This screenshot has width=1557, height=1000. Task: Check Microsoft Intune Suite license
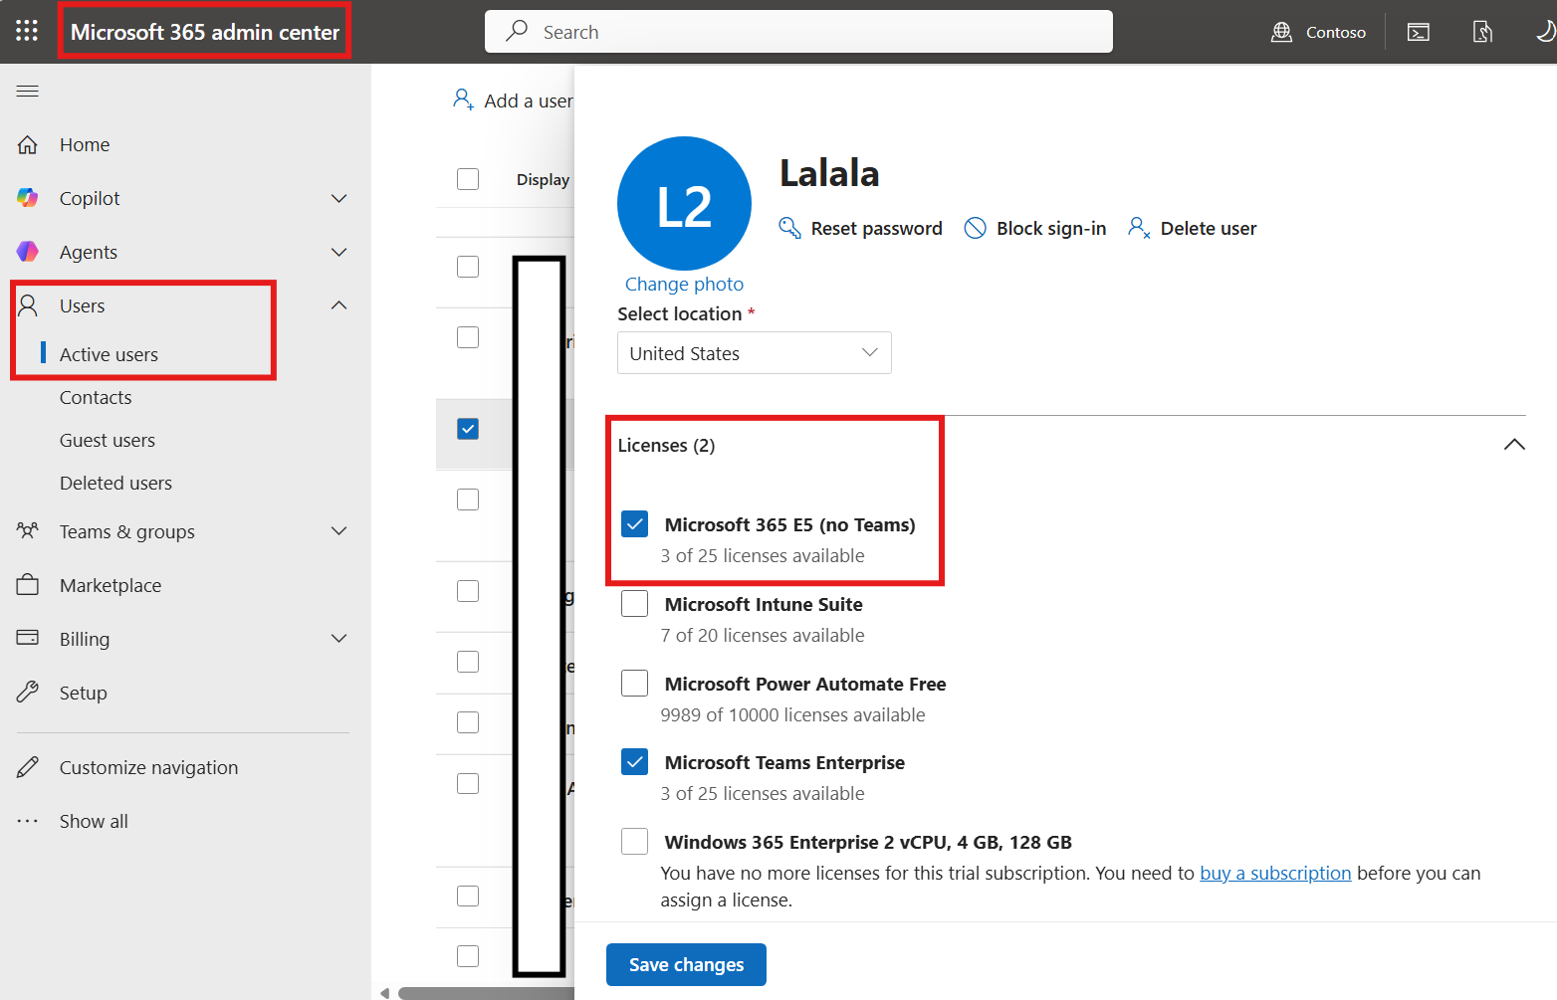pyautogui.click(x=634, y=604)
